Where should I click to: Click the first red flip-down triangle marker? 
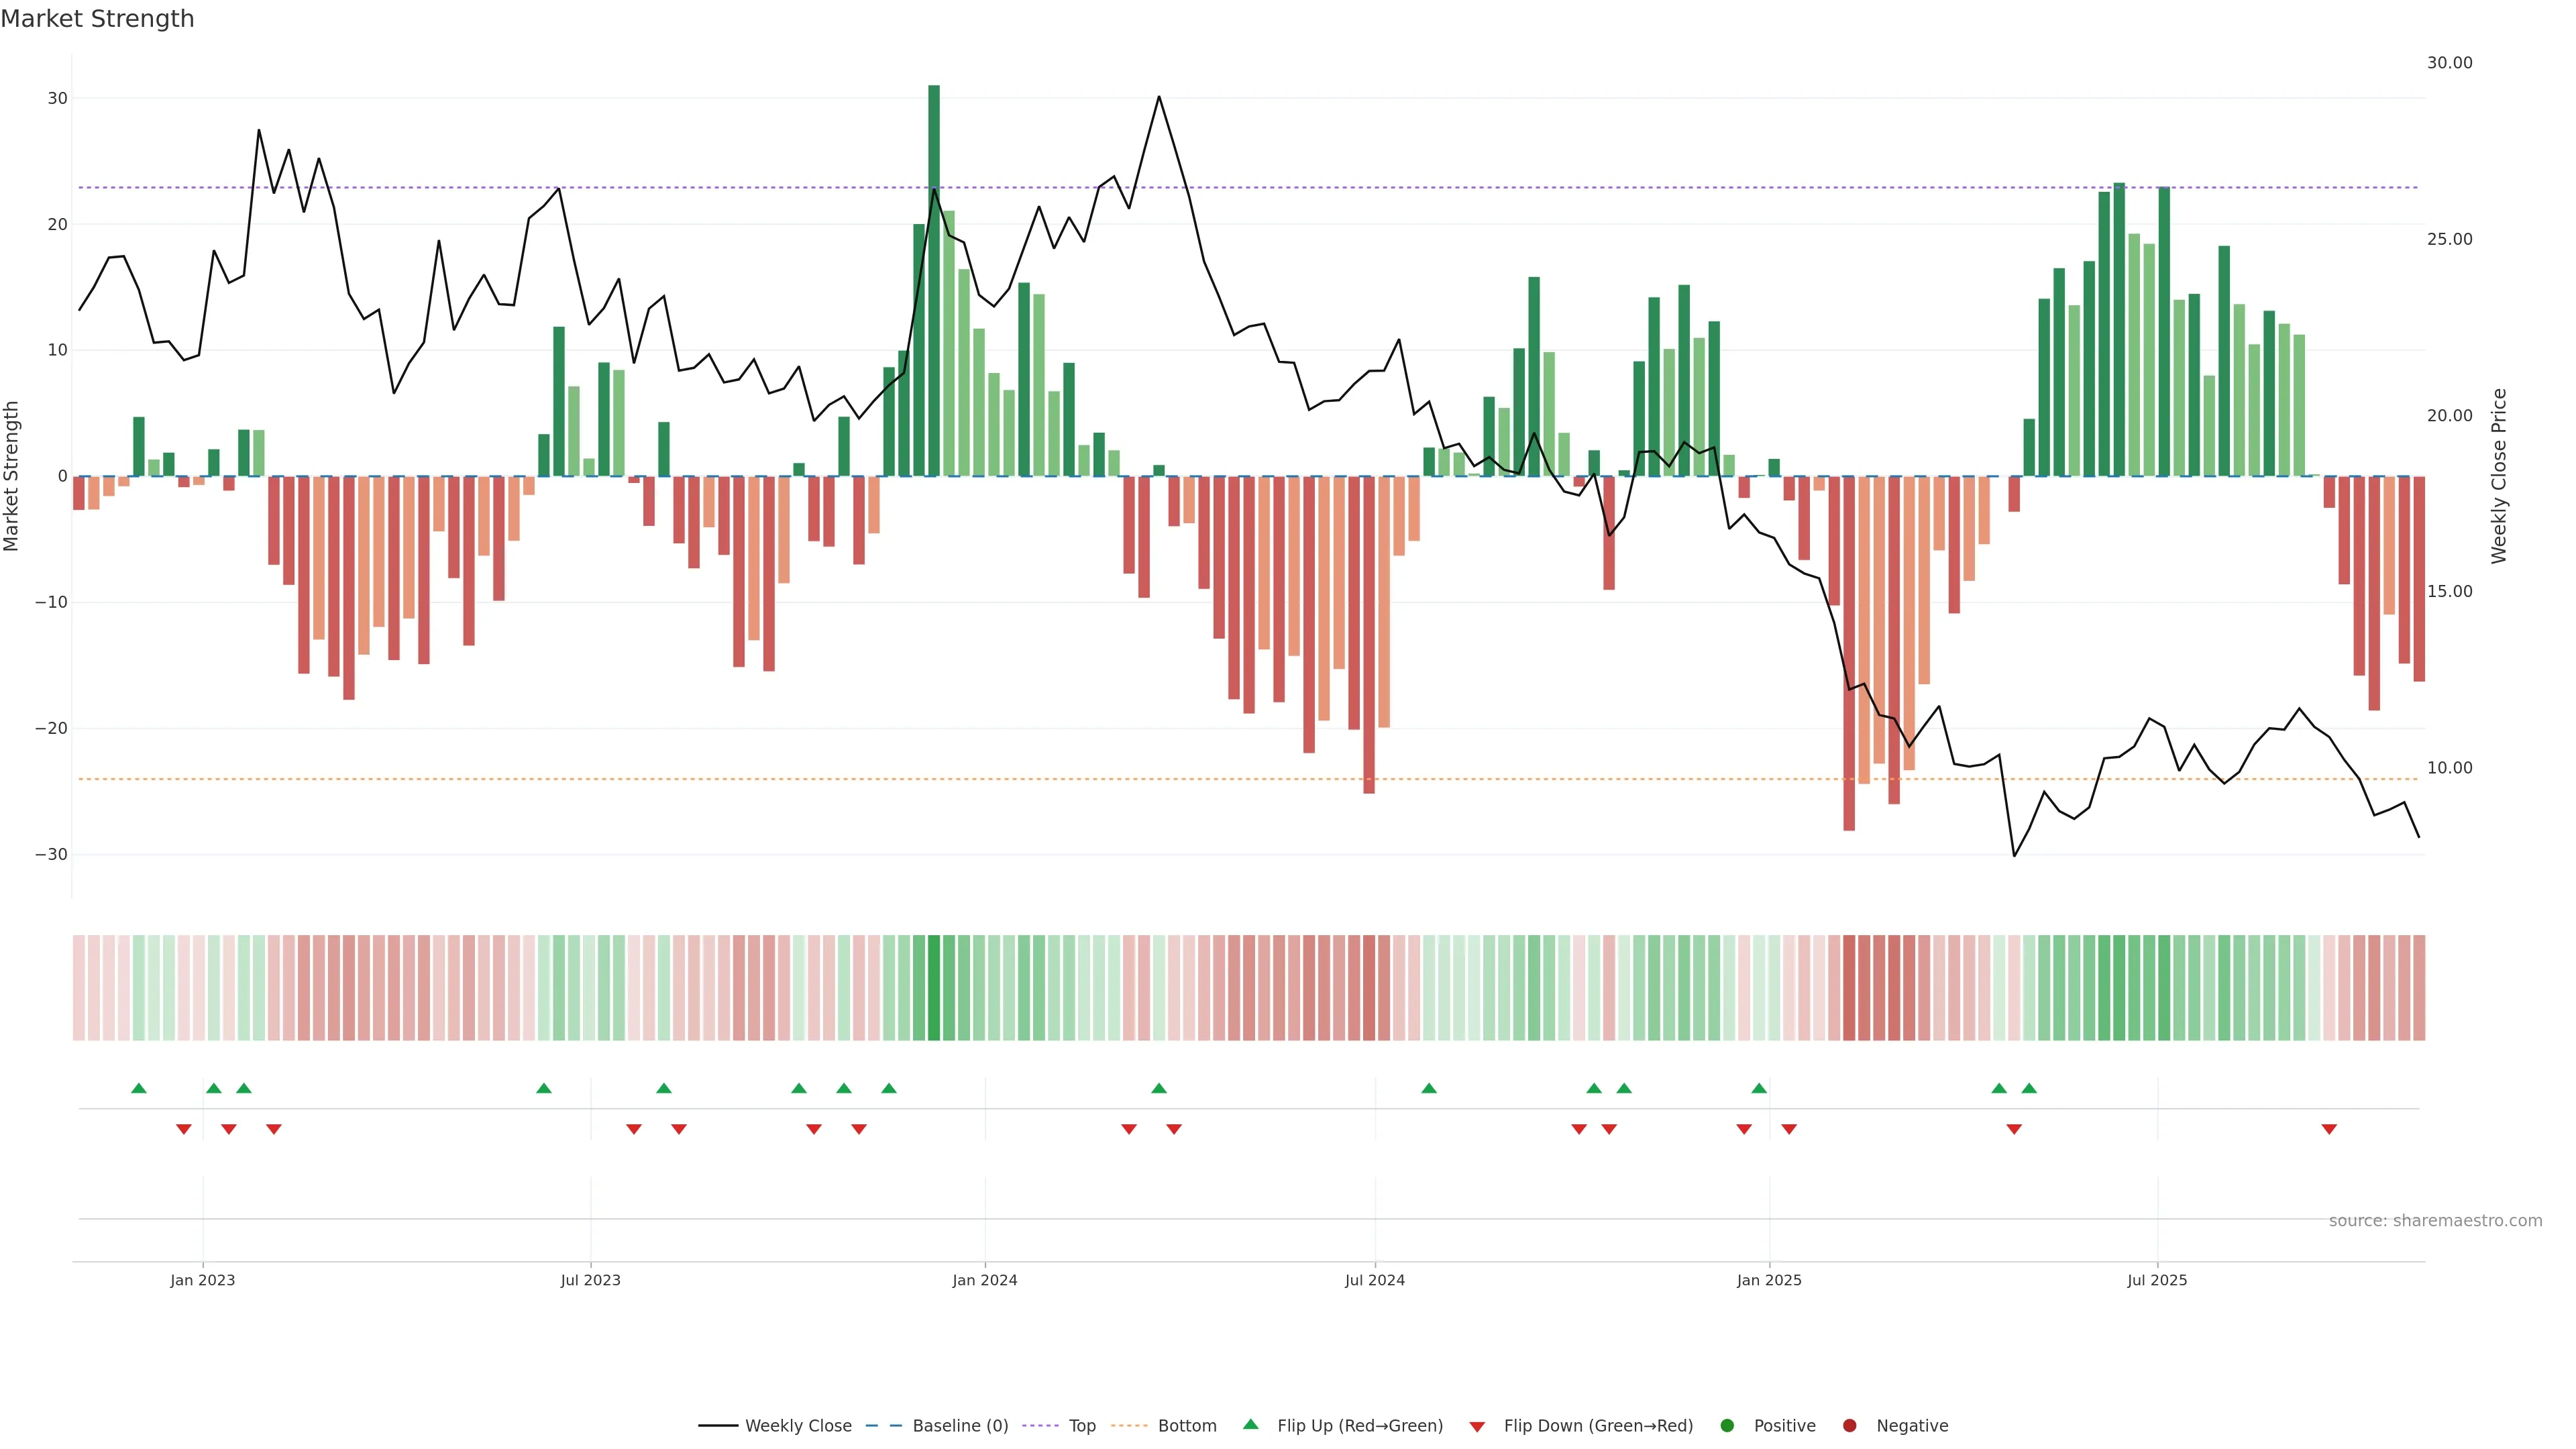[184, 1129]
